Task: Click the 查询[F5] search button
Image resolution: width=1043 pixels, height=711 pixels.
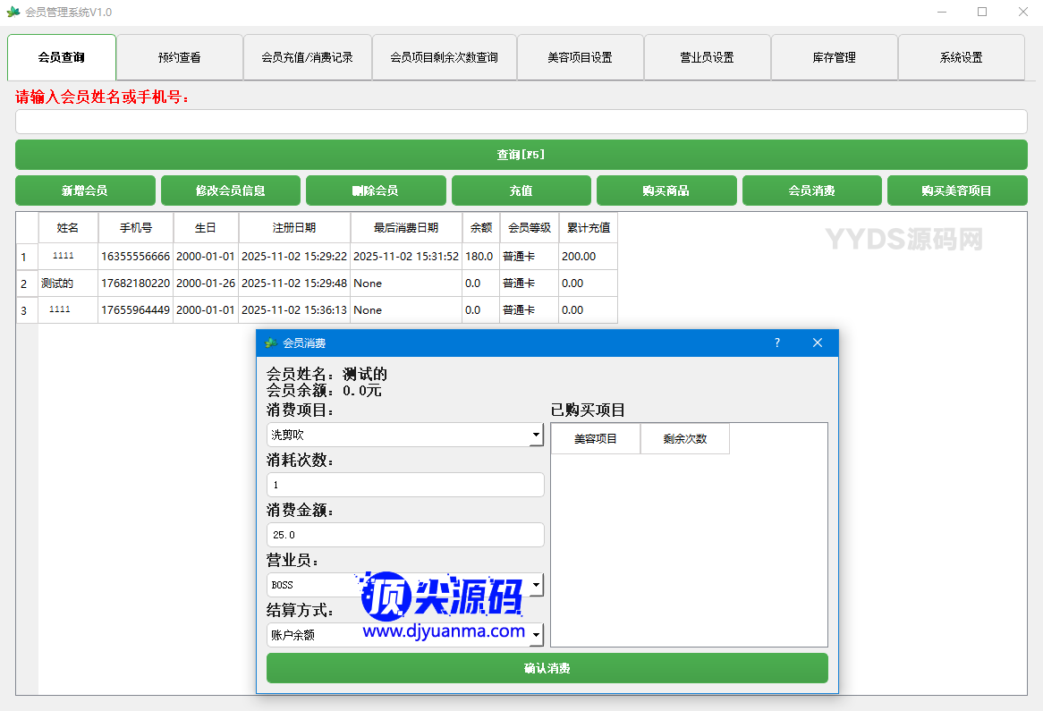Action: point(521,155)
